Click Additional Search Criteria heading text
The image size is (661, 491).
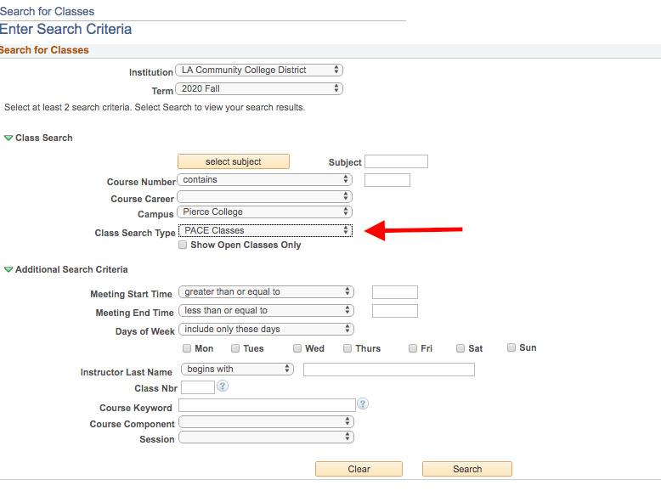(71, 269)
